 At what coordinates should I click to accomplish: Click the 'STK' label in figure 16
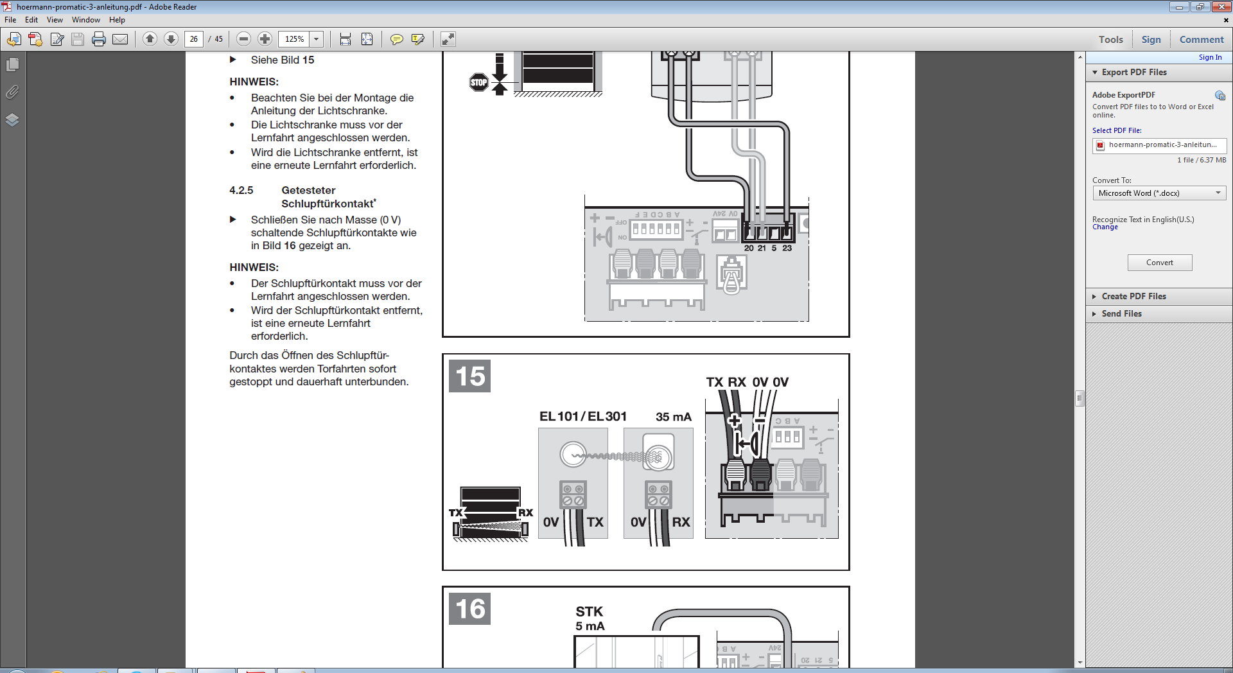pyautogui.click(x=590, y=612)
